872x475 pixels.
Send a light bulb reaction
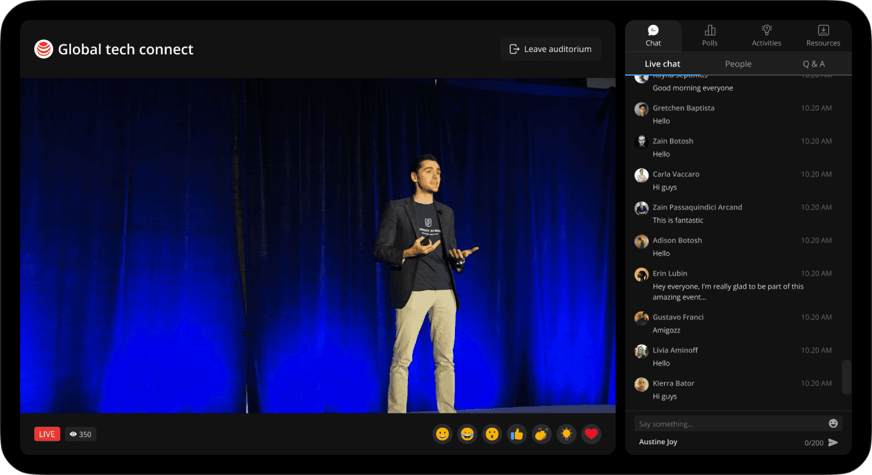(567, 434)
